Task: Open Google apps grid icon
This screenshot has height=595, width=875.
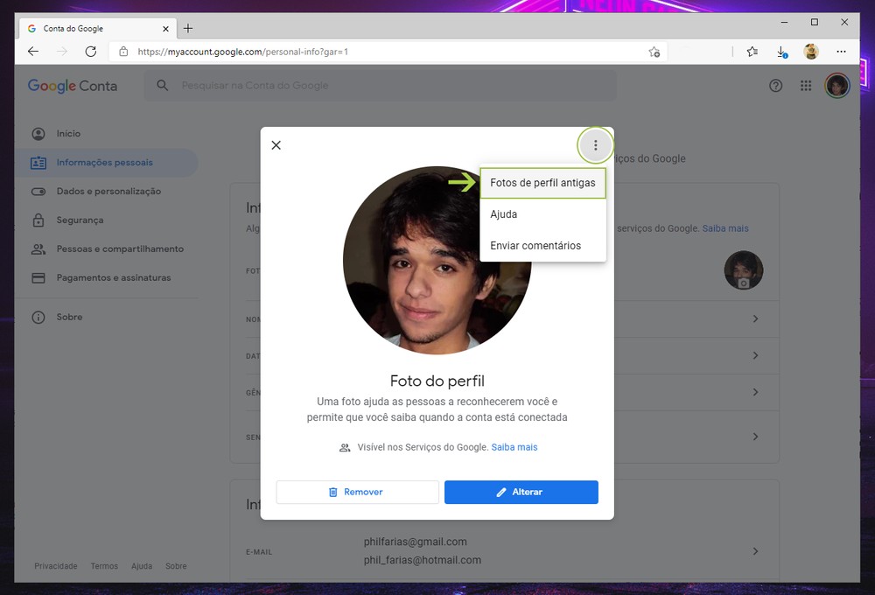Action: coord(806,86)
